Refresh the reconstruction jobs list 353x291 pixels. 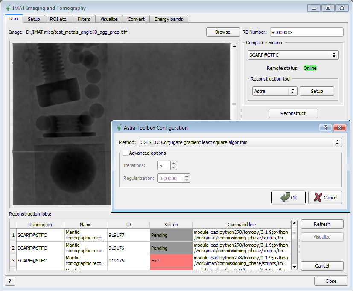(x=322, y=224)
